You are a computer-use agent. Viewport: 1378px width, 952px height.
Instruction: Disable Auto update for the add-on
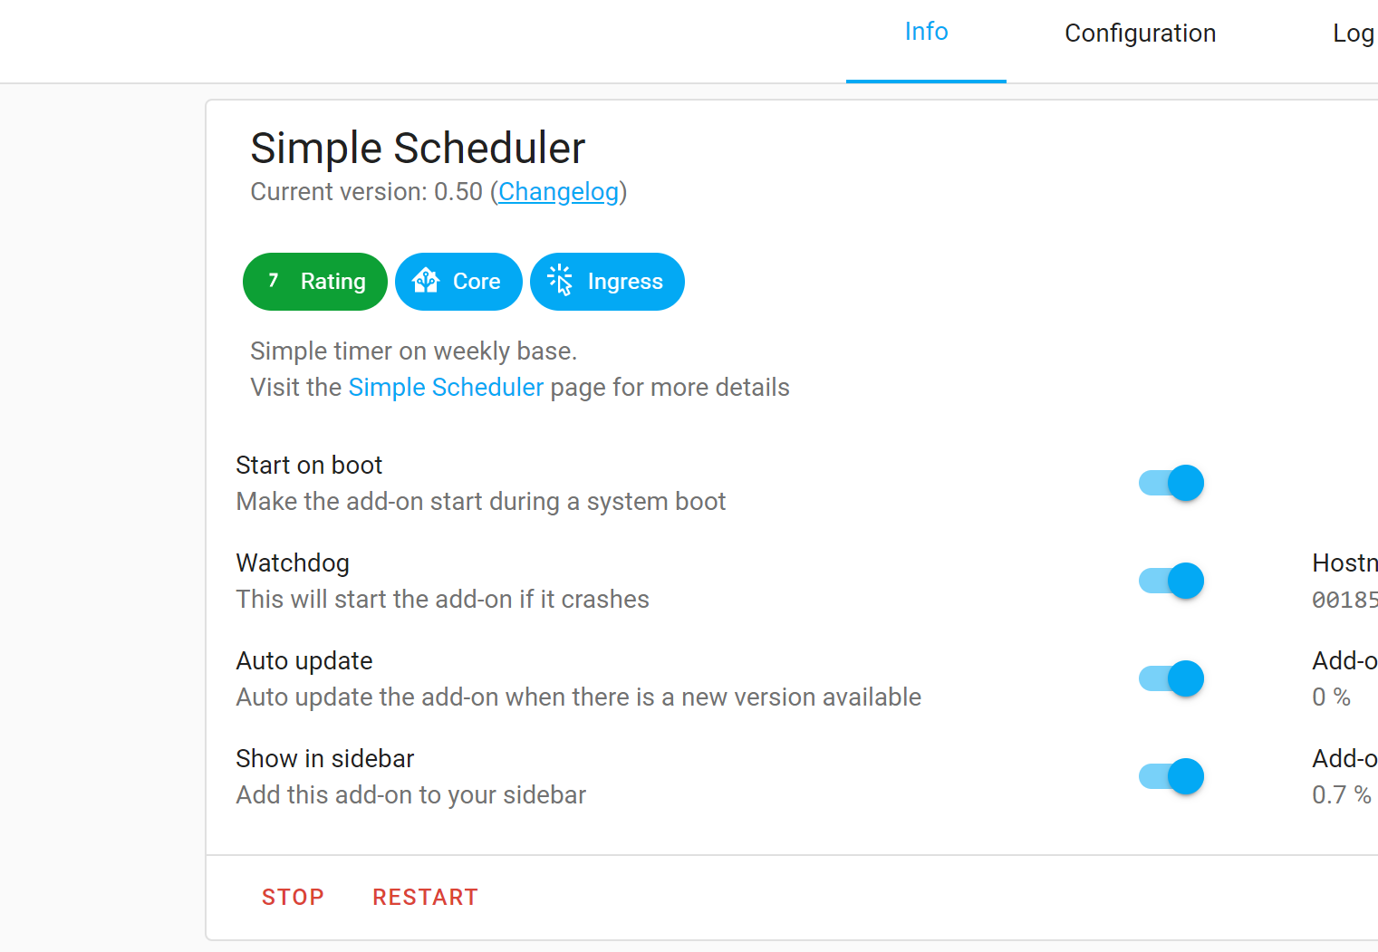1171,678
